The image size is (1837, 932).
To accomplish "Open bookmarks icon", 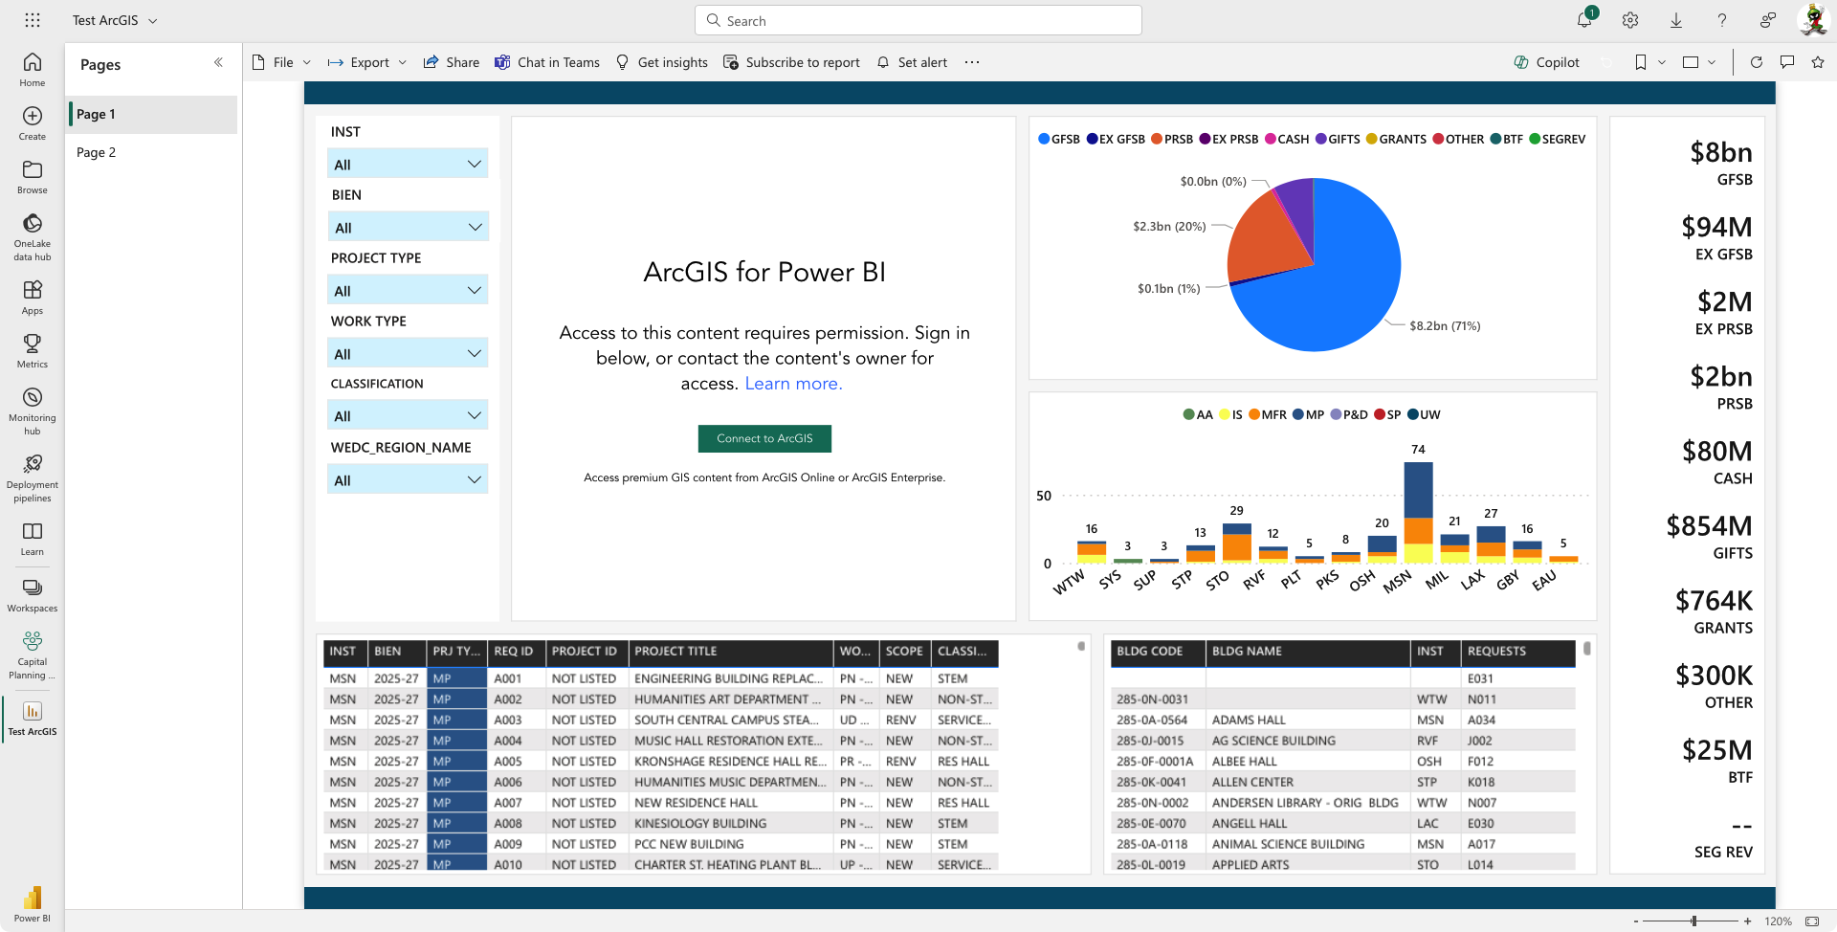I will [1641, 62].
